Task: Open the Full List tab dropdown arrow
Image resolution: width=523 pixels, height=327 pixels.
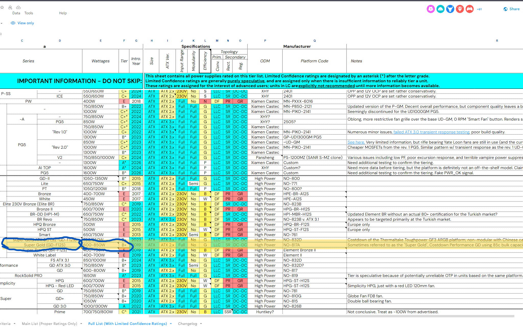Action: click(171, 324)
